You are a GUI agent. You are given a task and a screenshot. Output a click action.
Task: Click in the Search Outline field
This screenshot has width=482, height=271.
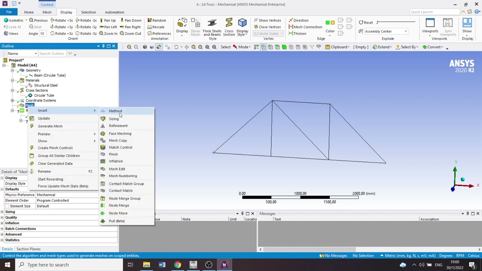52,54
